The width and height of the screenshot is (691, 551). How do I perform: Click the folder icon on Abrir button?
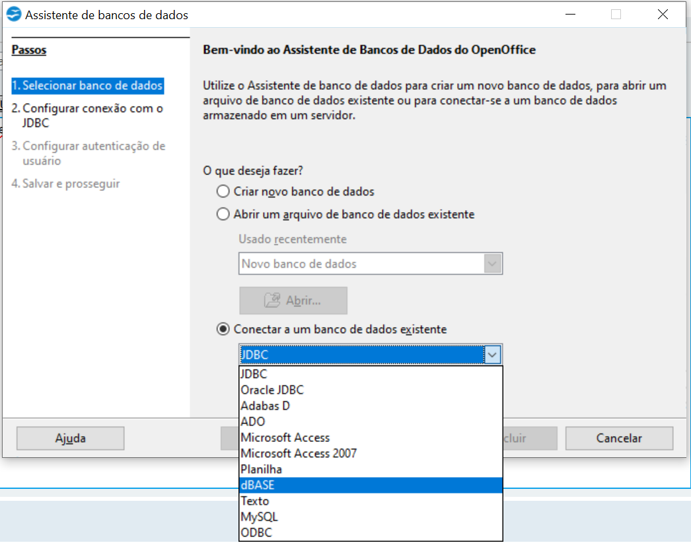coord(272,301)
